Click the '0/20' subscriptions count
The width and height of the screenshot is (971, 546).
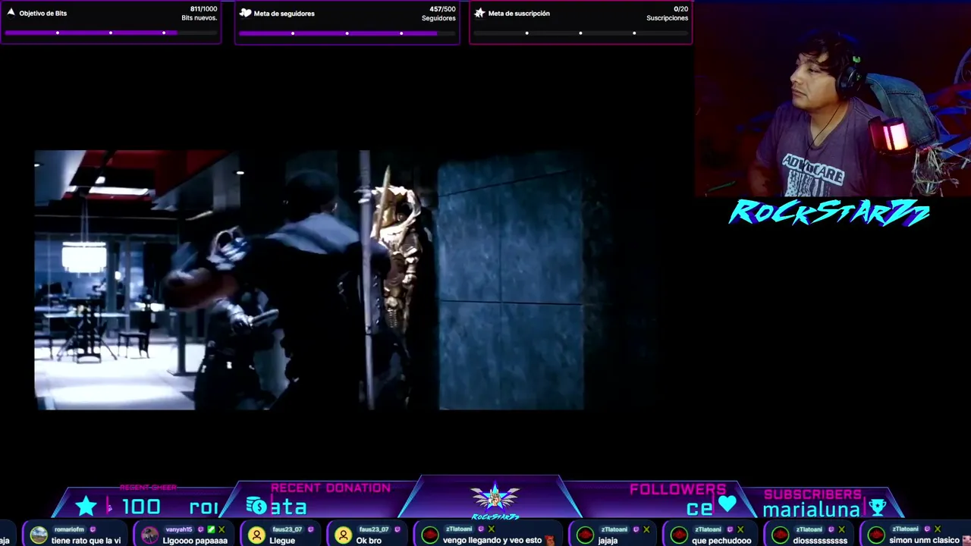pyautogui.click(x=680, y=9)
